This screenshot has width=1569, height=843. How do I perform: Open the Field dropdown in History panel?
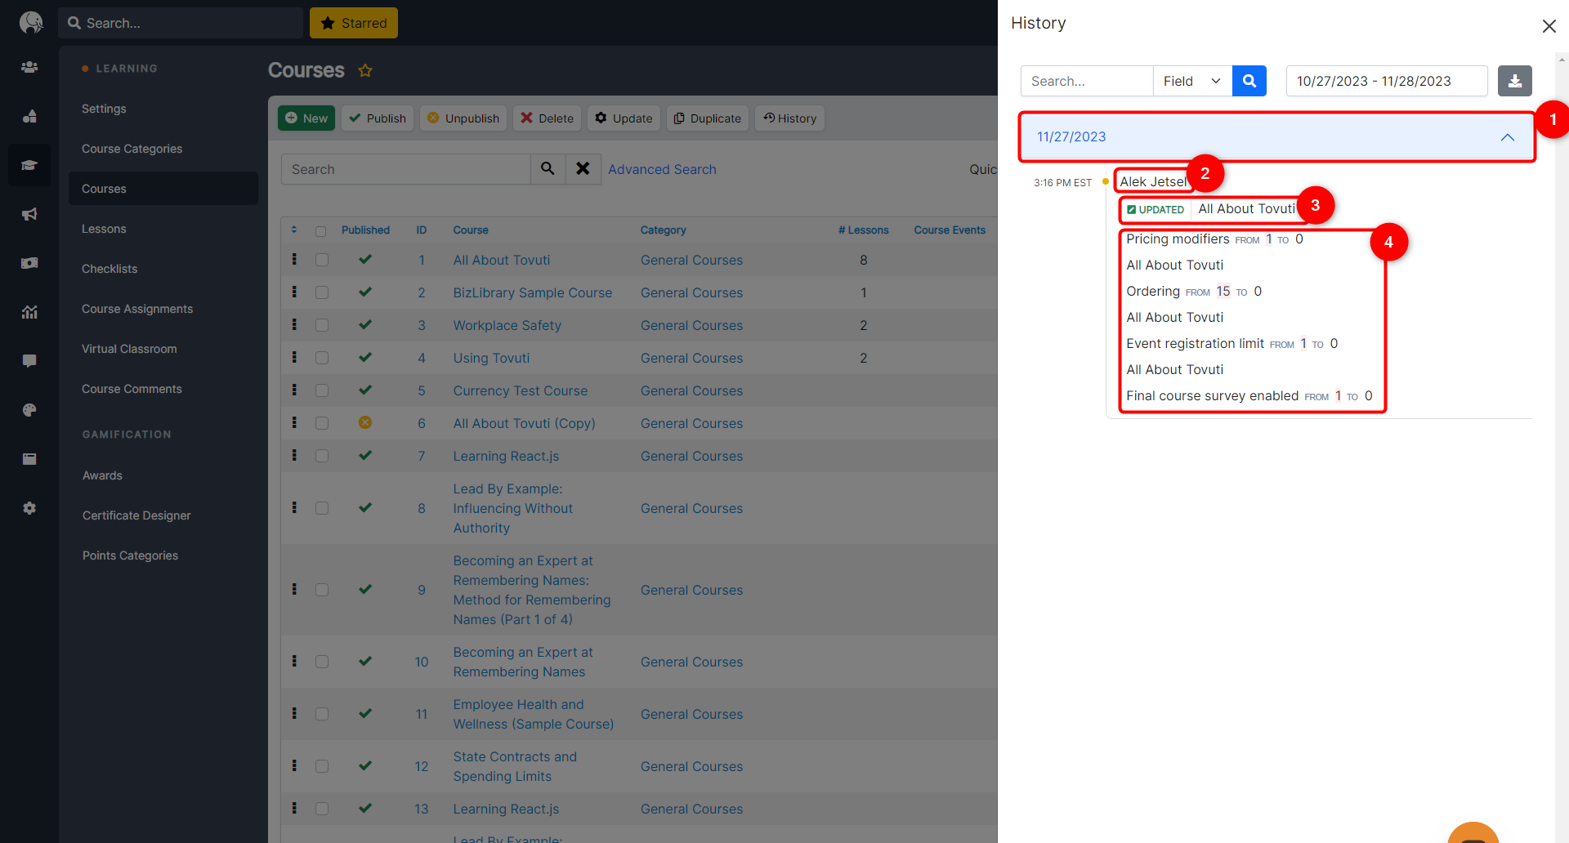point(1191,81)
